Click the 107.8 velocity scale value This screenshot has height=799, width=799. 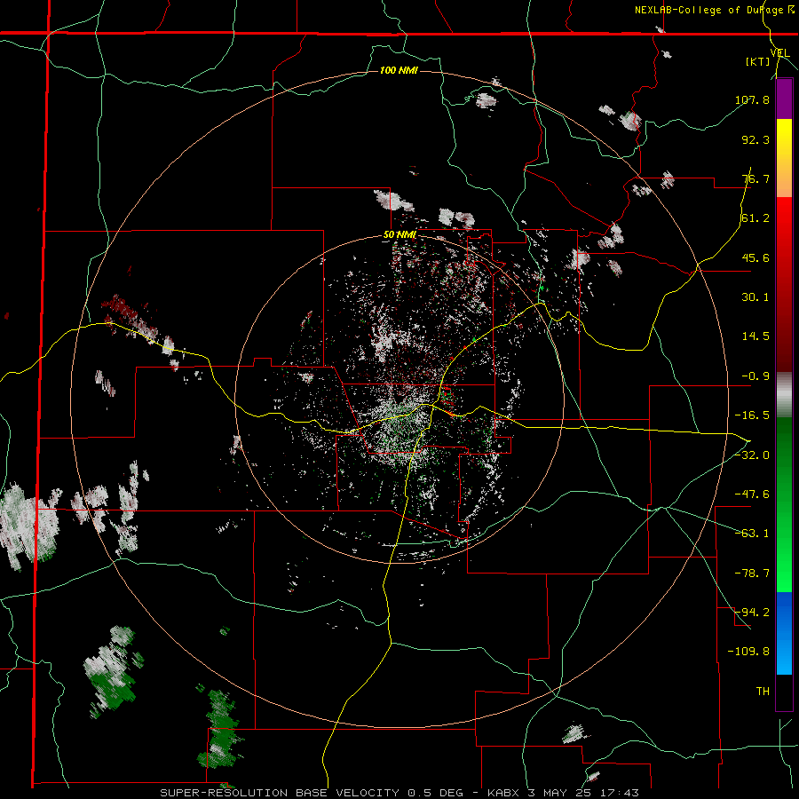(x=752, y=99)
